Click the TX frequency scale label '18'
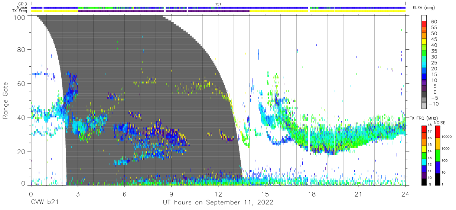 tap(430, 126)
